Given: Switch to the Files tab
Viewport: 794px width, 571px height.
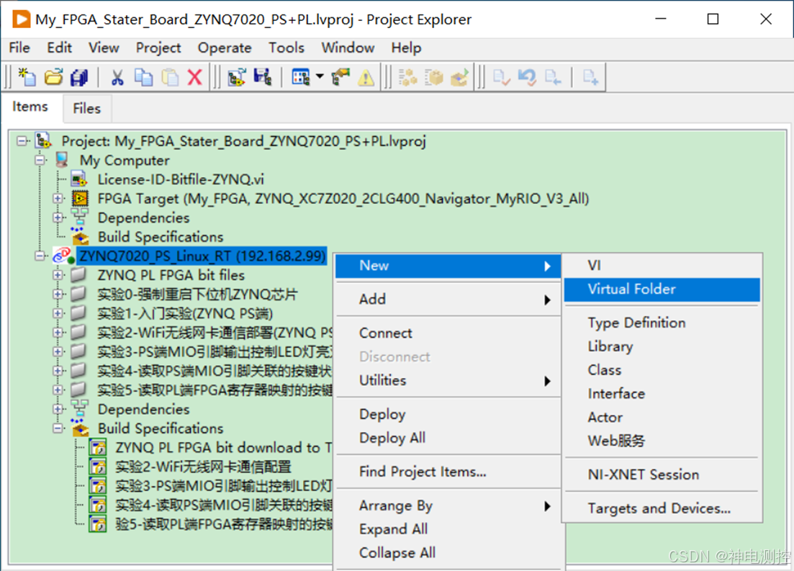Looking at the screenshot, I should [86, 109].
